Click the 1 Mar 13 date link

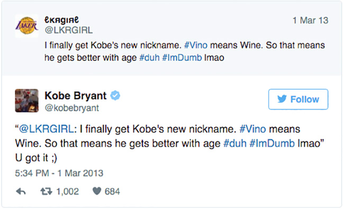click(311, 21)
